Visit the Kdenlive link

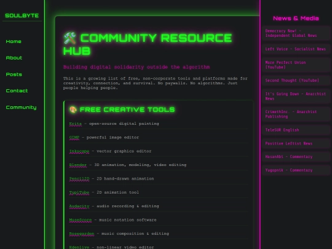click(79, 247)
